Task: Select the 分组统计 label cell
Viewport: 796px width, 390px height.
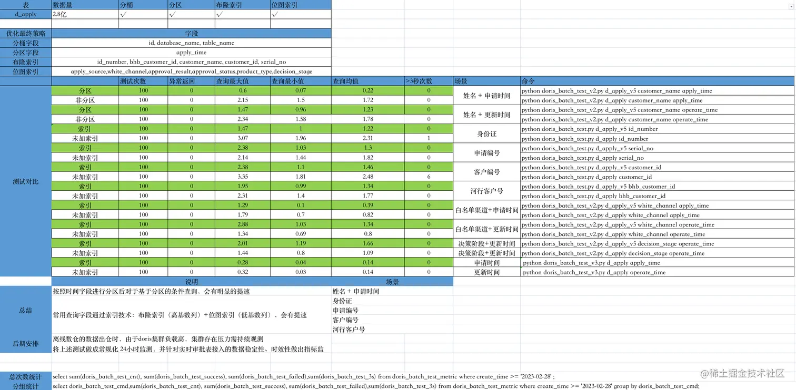Action: pyautogui.click(x=26, y=386)
